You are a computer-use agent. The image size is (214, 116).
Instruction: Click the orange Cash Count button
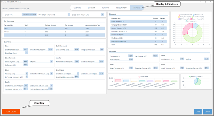pyautogui.click(x=11, y=112)
